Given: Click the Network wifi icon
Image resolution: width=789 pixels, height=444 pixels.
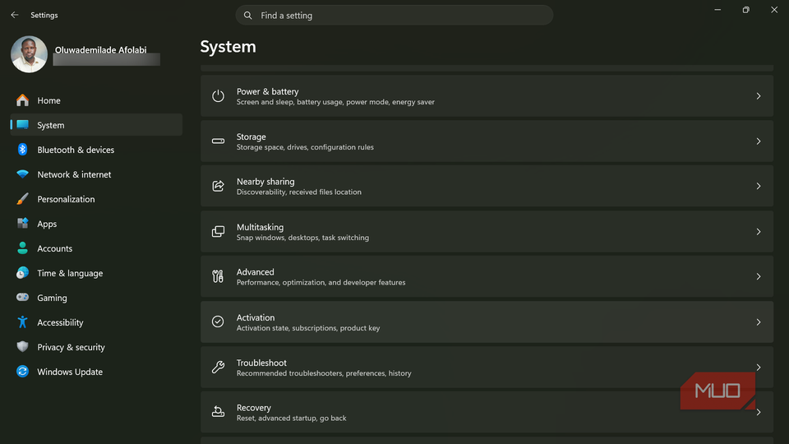Looking at the screenshot, I should coord(22,174).
